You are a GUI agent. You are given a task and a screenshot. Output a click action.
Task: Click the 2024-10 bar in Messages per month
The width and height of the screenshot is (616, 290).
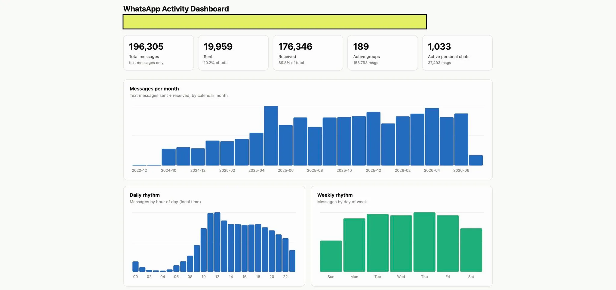pyautogui.click(x=168, y=157)
